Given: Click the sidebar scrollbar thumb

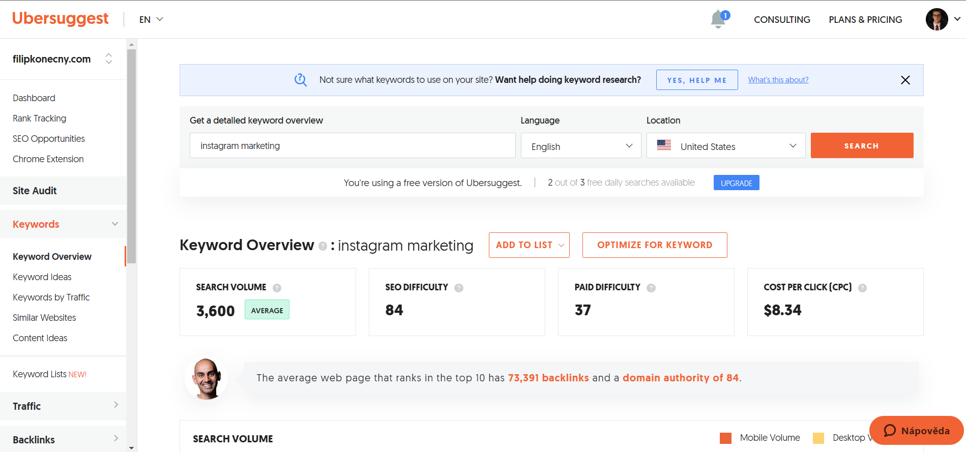Looking at the screenshot, I should [131, 156].
